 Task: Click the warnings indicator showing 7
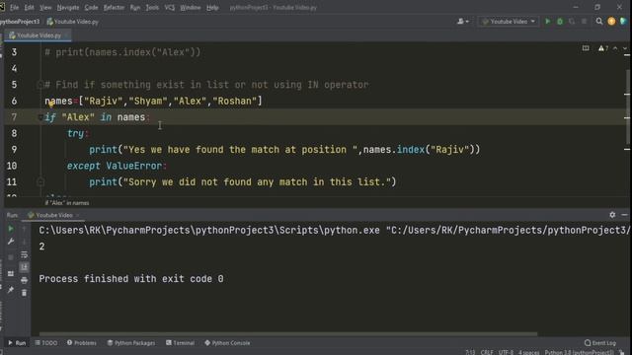tap(603, 48)
